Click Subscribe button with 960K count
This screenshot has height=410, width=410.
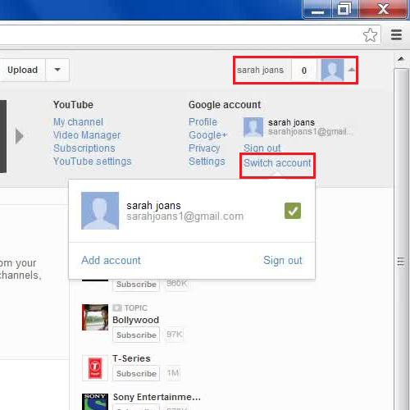click(x=136, y=285)
